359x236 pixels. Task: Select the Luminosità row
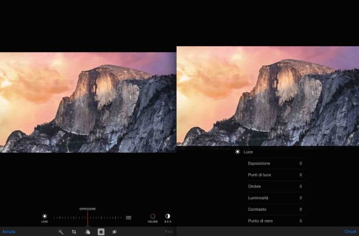pos(277,198)
